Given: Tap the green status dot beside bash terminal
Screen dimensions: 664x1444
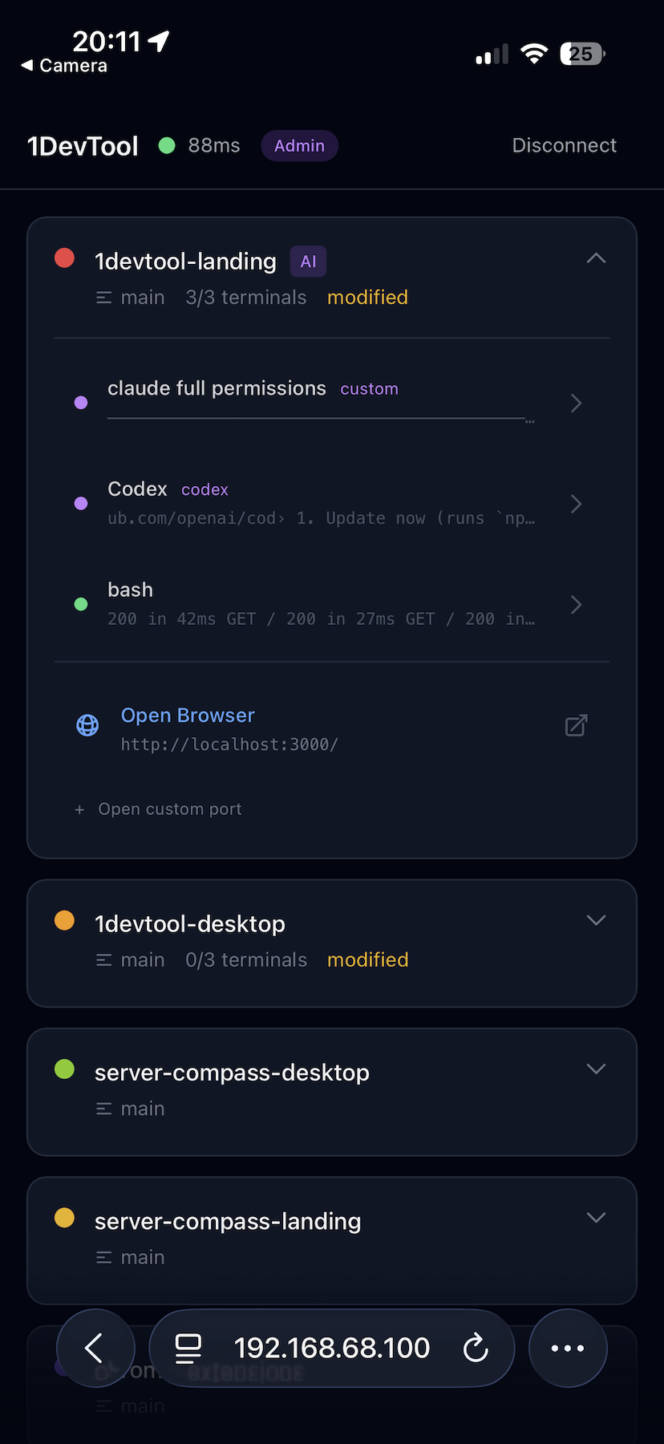Looking at the screenshot, I should (x=81, y=604).
